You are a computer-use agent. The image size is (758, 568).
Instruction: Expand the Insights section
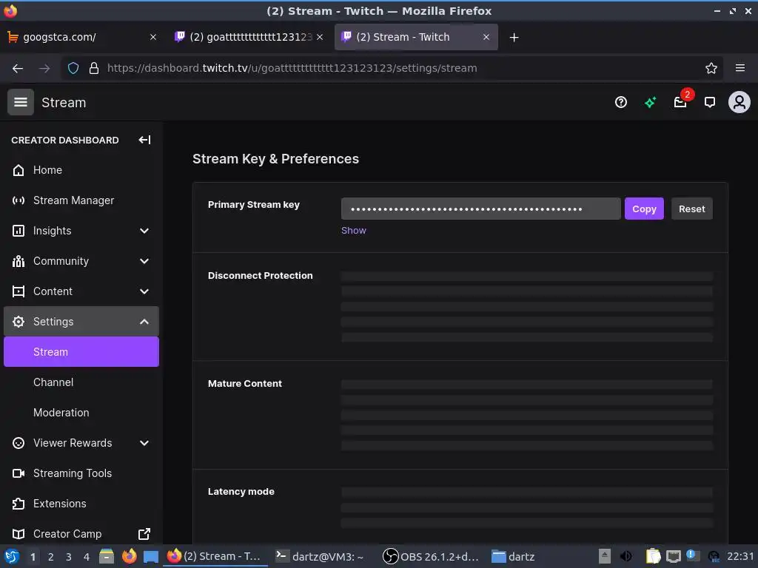click(x=81, y=231)
